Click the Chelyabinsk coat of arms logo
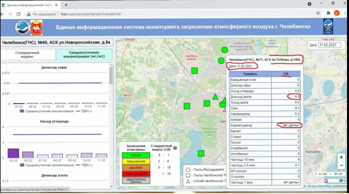Screen dimensions: 349x194 pyautogui.click(x=37, y=27)
